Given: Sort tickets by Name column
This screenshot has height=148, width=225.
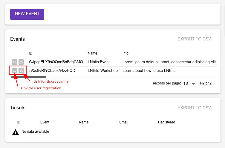Looking at the screenshot, I should point(84,122).
